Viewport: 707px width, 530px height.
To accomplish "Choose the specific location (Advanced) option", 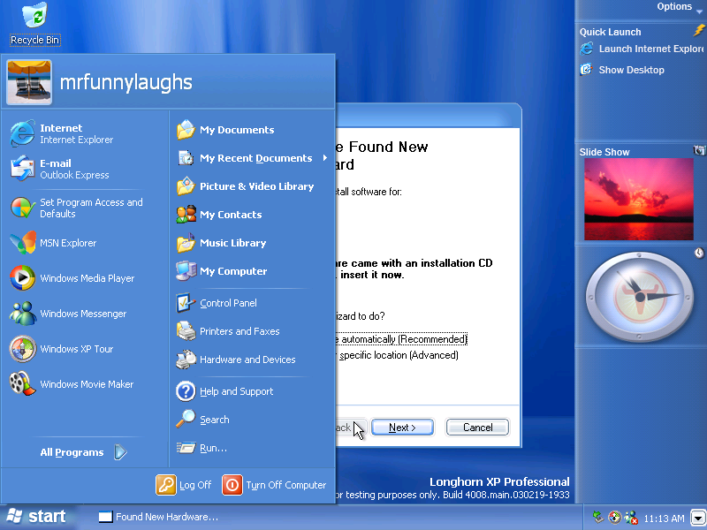I will pyautogui.click(x=398, y=355).
